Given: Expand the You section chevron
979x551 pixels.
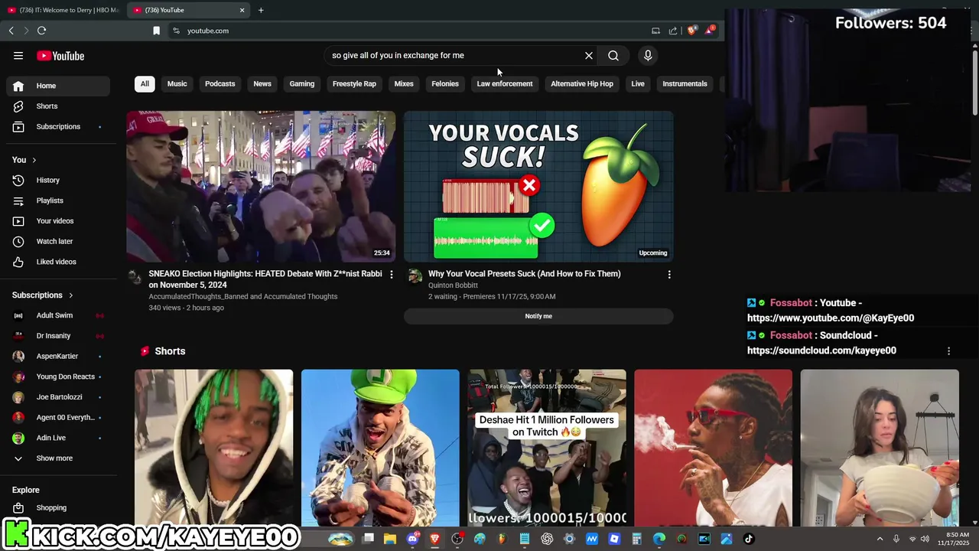Looking at the screenshot, I should (x=34, y=160).
